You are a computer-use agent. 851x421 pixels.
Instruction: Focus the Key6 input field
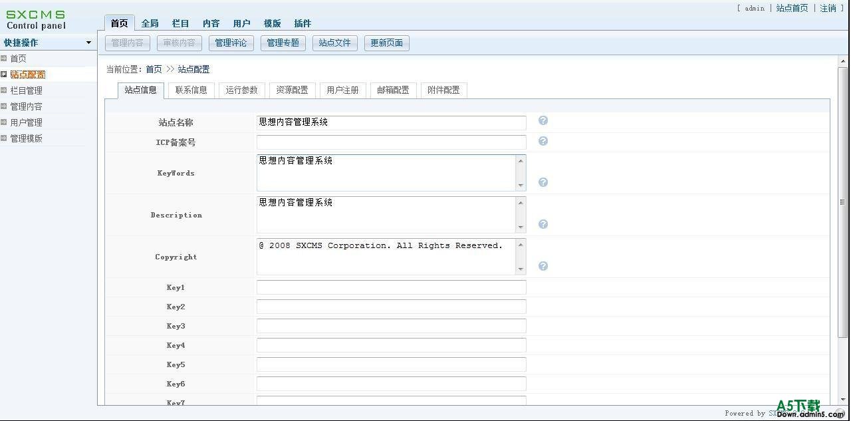pos(392,384)
